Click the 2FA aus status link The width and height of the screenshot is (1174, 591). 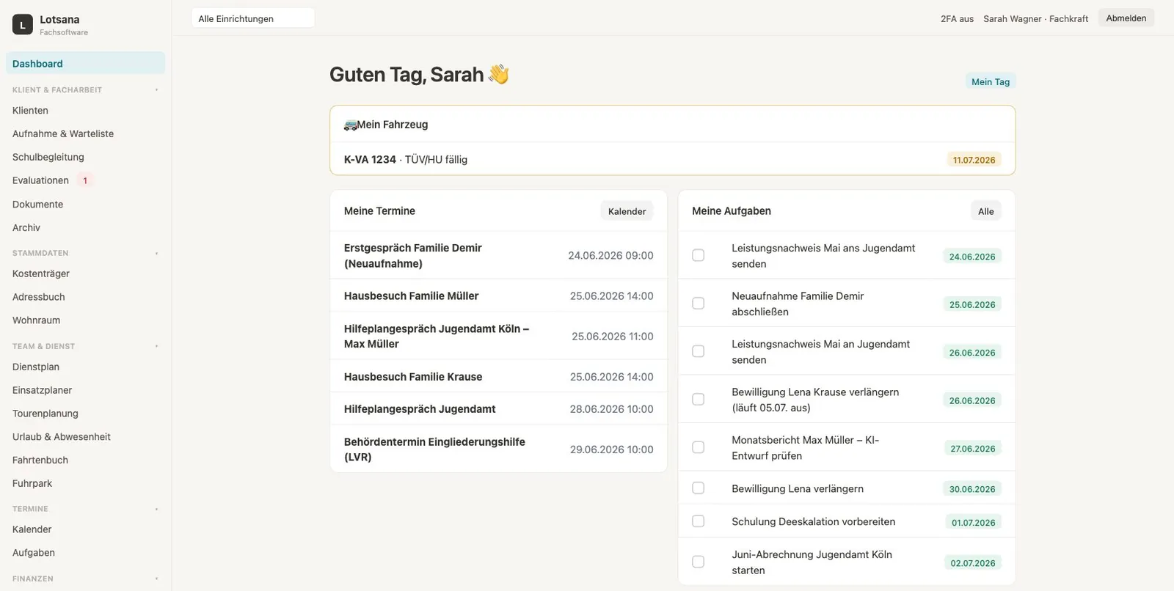pyautogui.click(x=957, y=19)
